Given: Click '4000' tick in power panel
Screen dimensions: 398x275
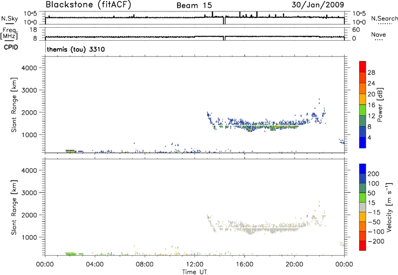Looking at the screenshot, I should [29, 68].
